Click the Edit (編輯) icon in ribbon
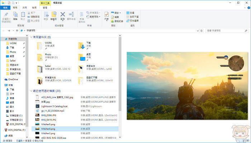Viewport: 251px width, 143px height. pos(113,17)
